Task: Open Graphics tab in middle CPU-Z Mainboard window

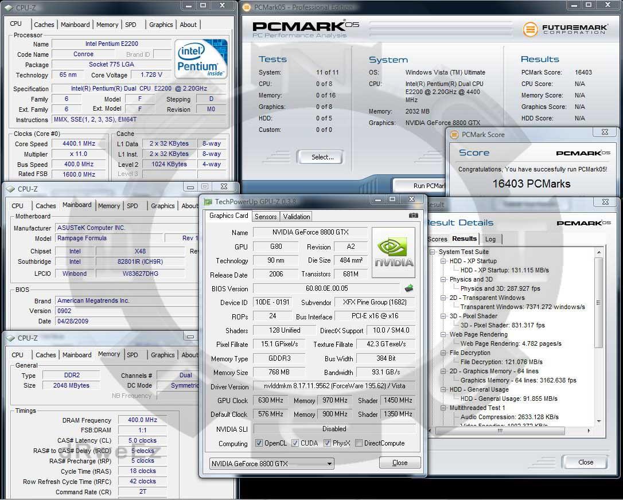Action: click(162, 206)
